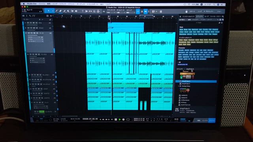Select the Arrow tool in the toolbar
The width and height of the screenshot is (253, 142).
49,11
